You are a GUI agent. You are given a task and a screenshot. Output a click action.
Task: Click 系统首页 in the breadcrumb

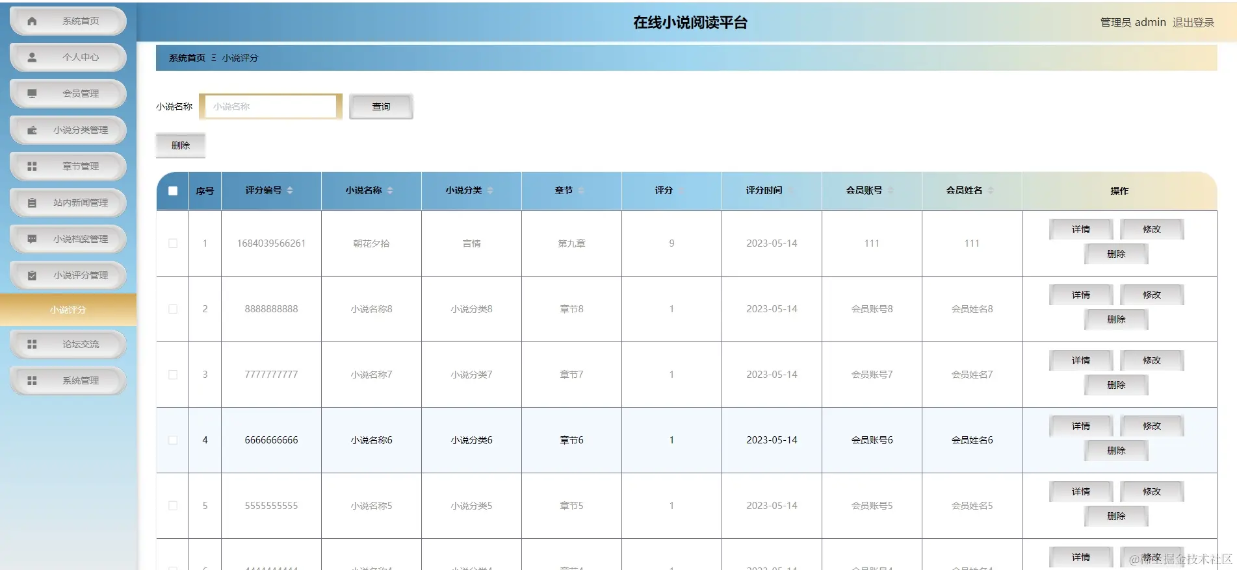point(187,58)
